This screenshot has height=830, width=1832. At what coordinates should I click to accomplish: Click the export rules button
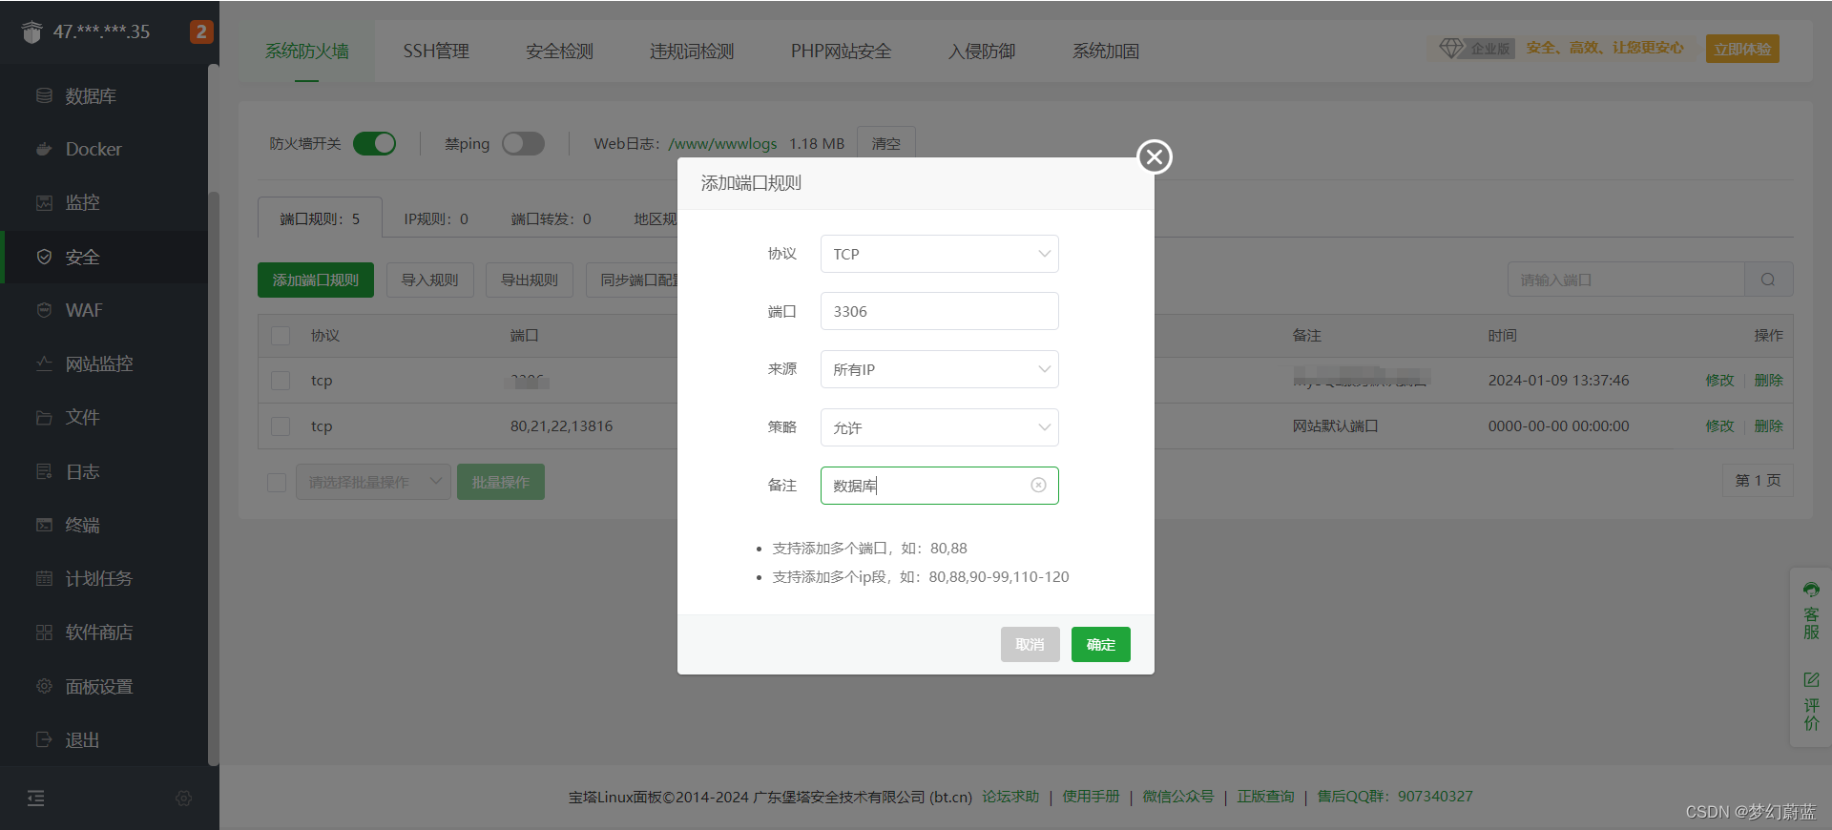pyautogui.click(x=530, y=280)
